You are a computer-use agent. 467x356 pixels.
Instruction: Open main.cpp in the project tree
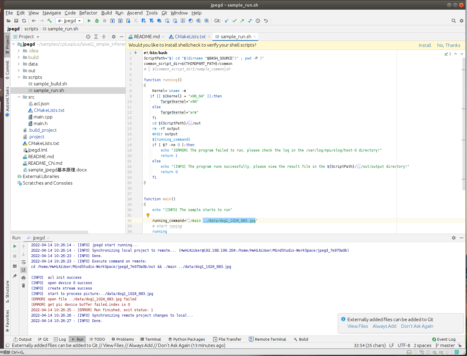(43, 117)
